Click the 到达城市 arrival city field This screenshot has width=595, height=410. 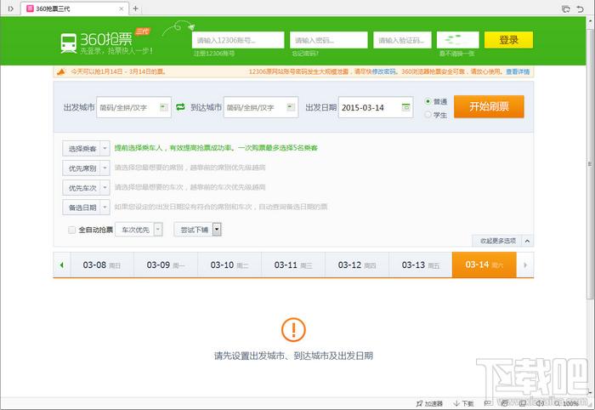261,107
